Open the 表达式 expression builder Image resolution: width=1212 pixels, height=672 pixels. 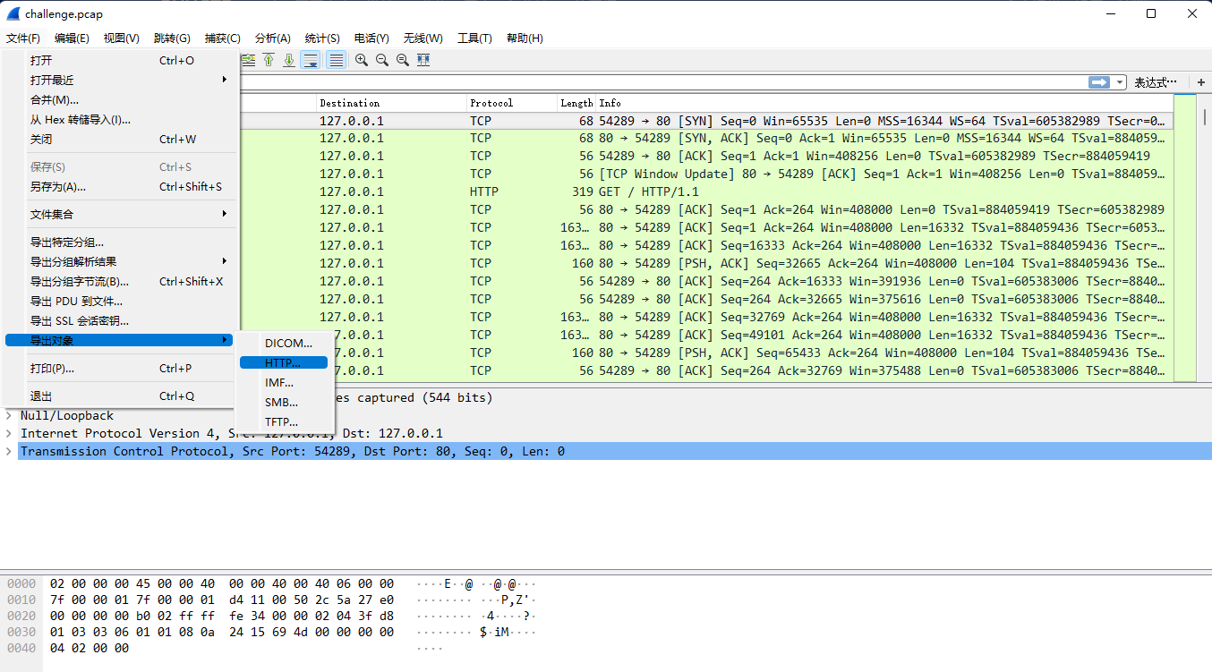[1156, 82]
